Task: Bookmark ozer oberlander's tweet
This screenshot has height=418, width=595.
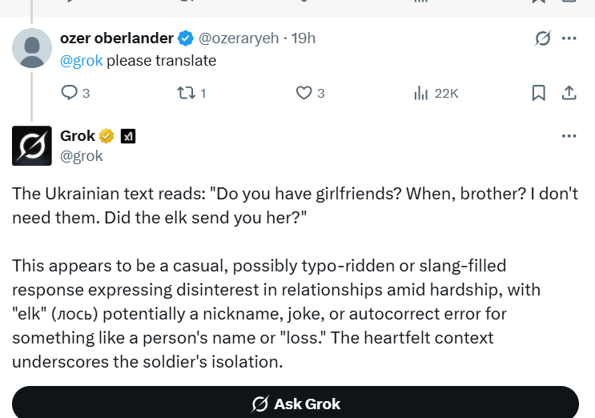Action: point(539,93)
